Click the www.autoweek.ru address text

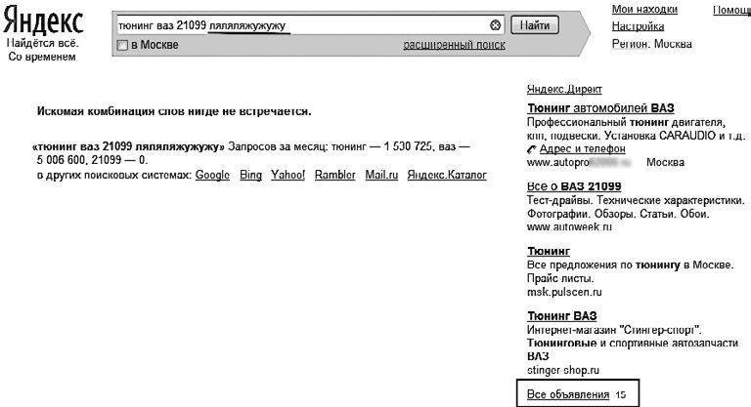coord(569,227)
